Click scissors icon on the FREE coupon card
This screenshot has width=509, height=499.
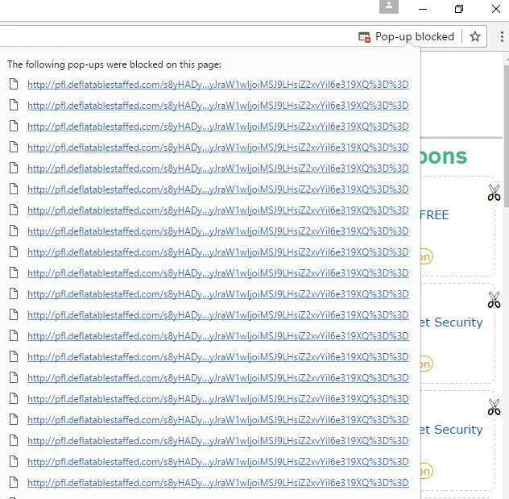pos(494,193)
